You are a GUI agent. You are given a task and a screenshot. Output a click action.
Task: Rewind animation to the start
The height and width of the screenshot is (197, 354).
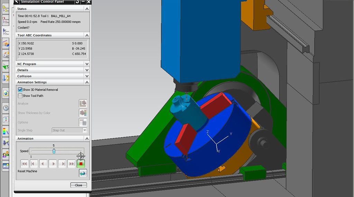point(24,164)
